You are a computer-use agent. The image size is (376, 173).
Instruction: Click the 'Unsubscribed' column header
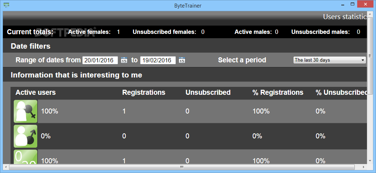point(208,93)
